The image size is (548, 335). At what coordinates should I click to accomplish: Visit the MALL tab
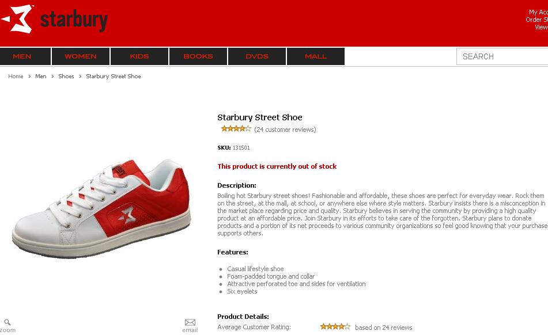point(316,56)
